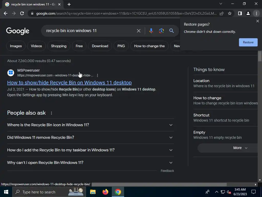The image size is (262, 197).
Task: Expand Why can't i open Recycle Bin
Action: 91,163
